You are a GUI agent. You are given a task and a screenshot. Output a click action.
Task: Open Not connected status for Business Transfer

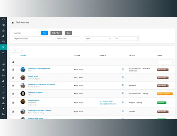click(163, 112)
